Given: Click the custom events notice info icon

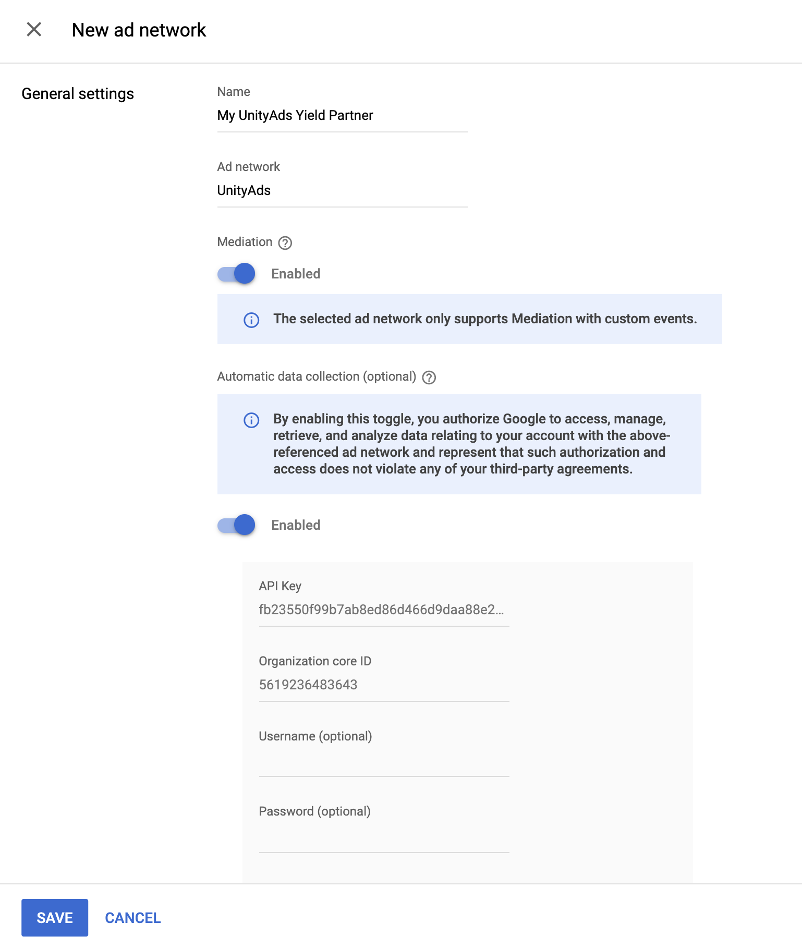Looking at the screenshot, I should coord(251,320).
